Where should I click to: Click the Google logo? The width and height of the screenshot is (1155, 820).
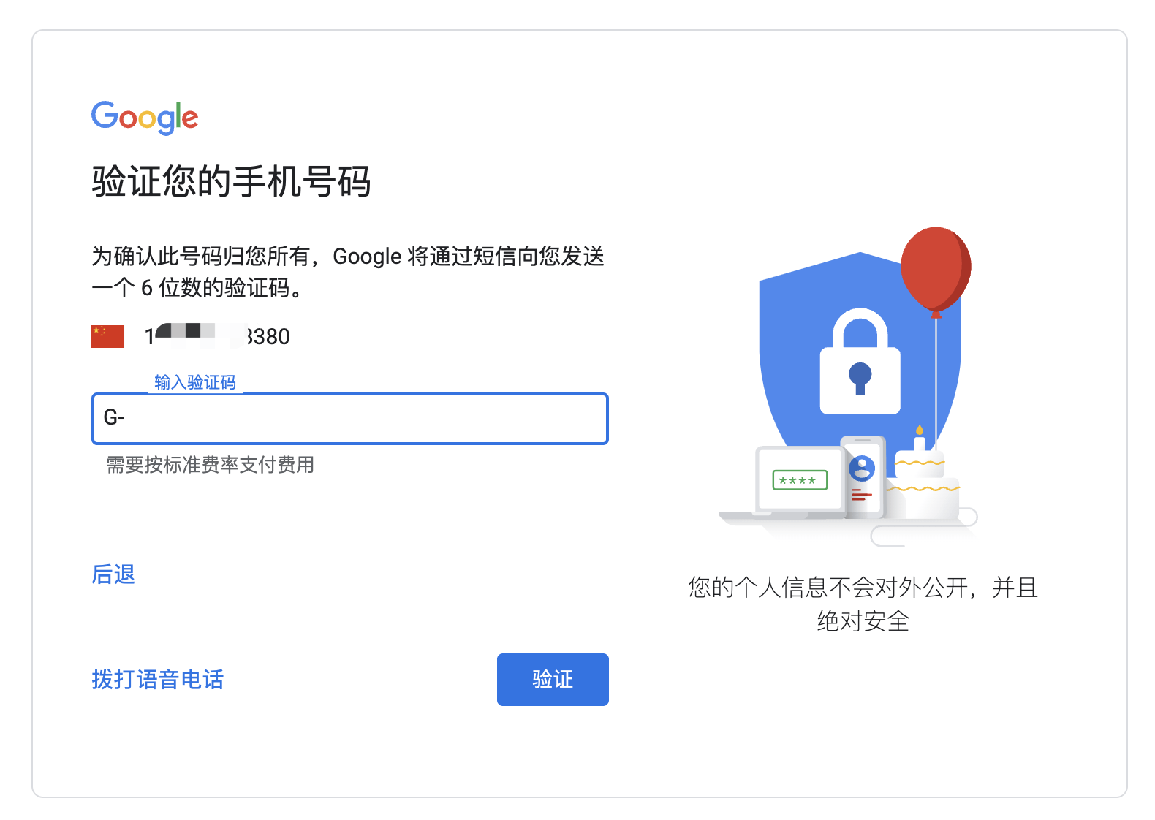tap(145, 118)
